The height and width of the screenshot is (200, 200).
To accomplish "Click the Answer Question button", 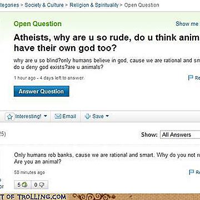I will 42,91.
